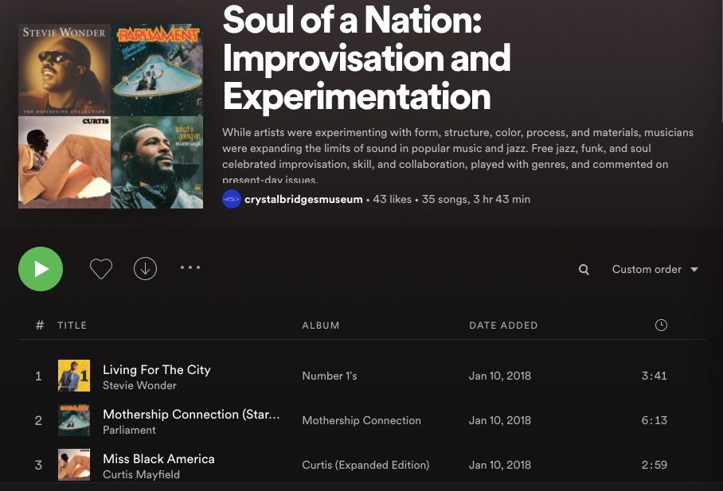The height and width of the screenshot is (491, 723).
Task: Sort by the Date Added column header
Action: click(x=503, y=325)
